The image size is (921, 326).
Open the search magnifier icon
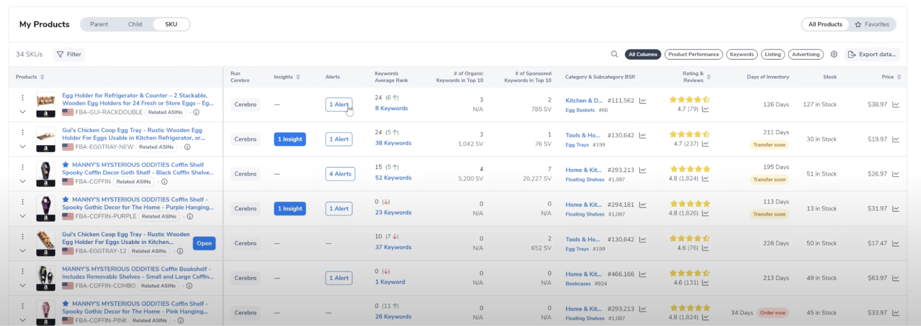[x=614, y=54]
